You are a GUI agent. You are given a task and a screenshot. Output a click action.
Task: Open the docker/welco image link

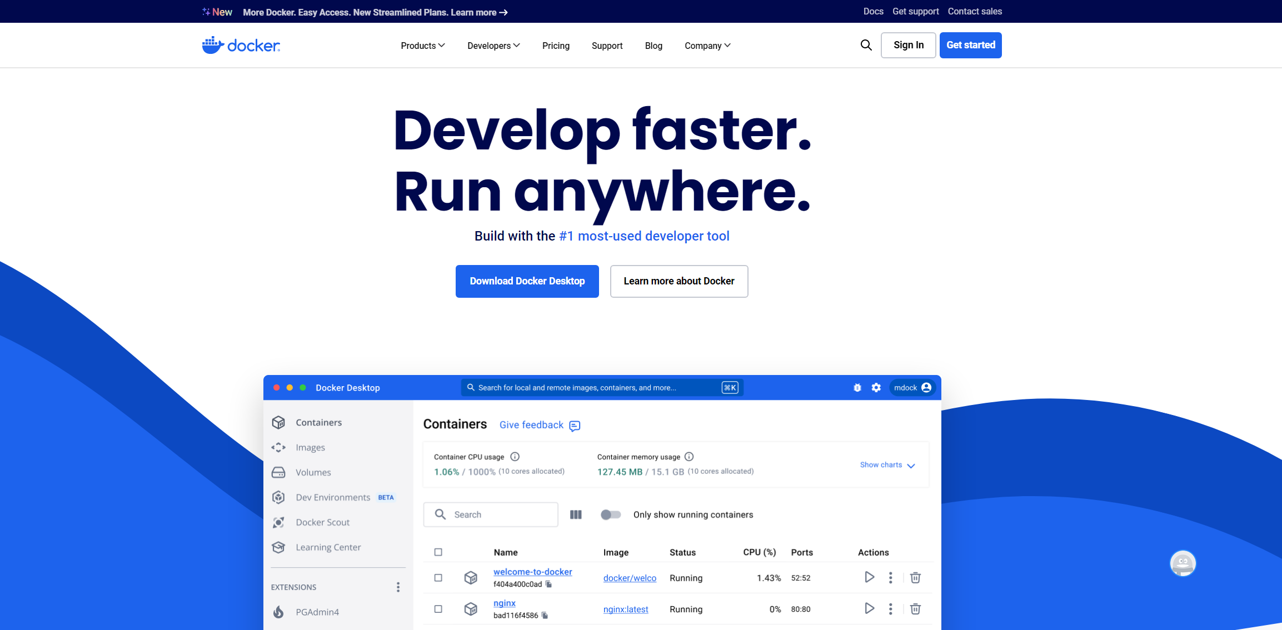pyautogui.click(x=630, y=578)
